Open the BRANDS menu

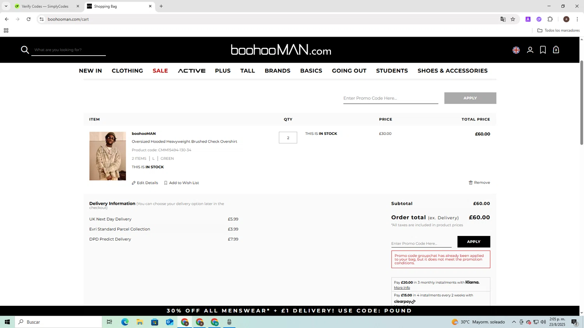point(278,71)
